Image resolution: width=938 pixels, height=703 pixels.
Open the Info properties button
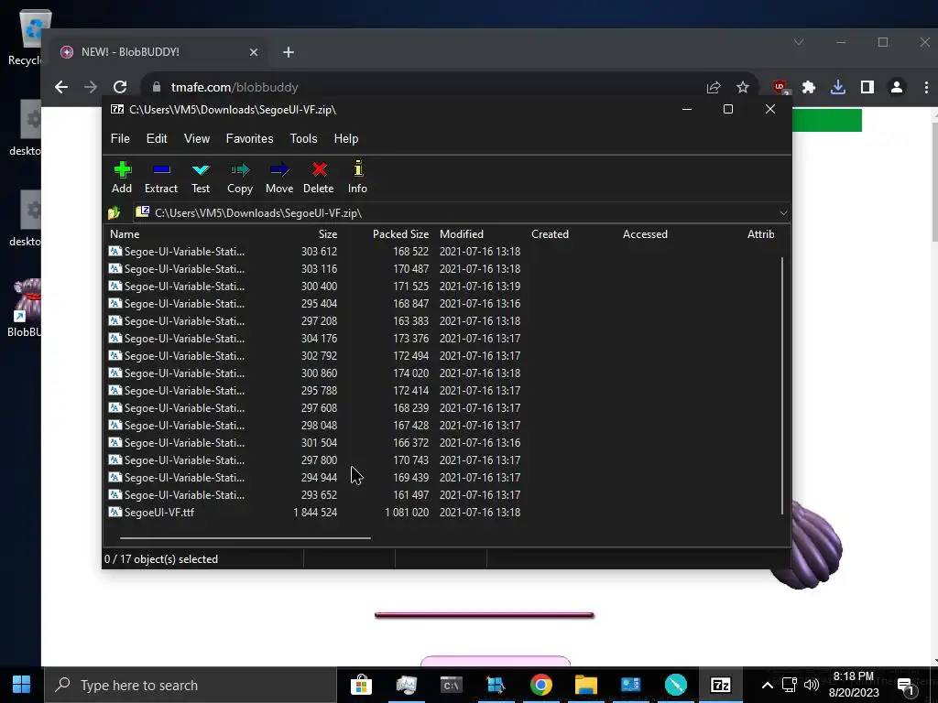pos(358,178)
